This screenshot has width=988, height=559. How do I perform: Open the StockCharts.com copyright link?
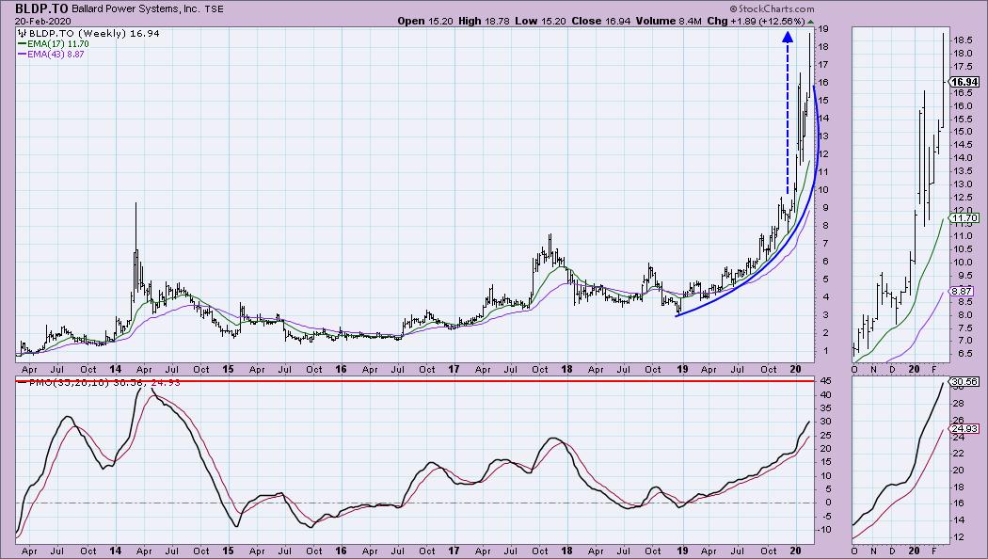point(772,8)
